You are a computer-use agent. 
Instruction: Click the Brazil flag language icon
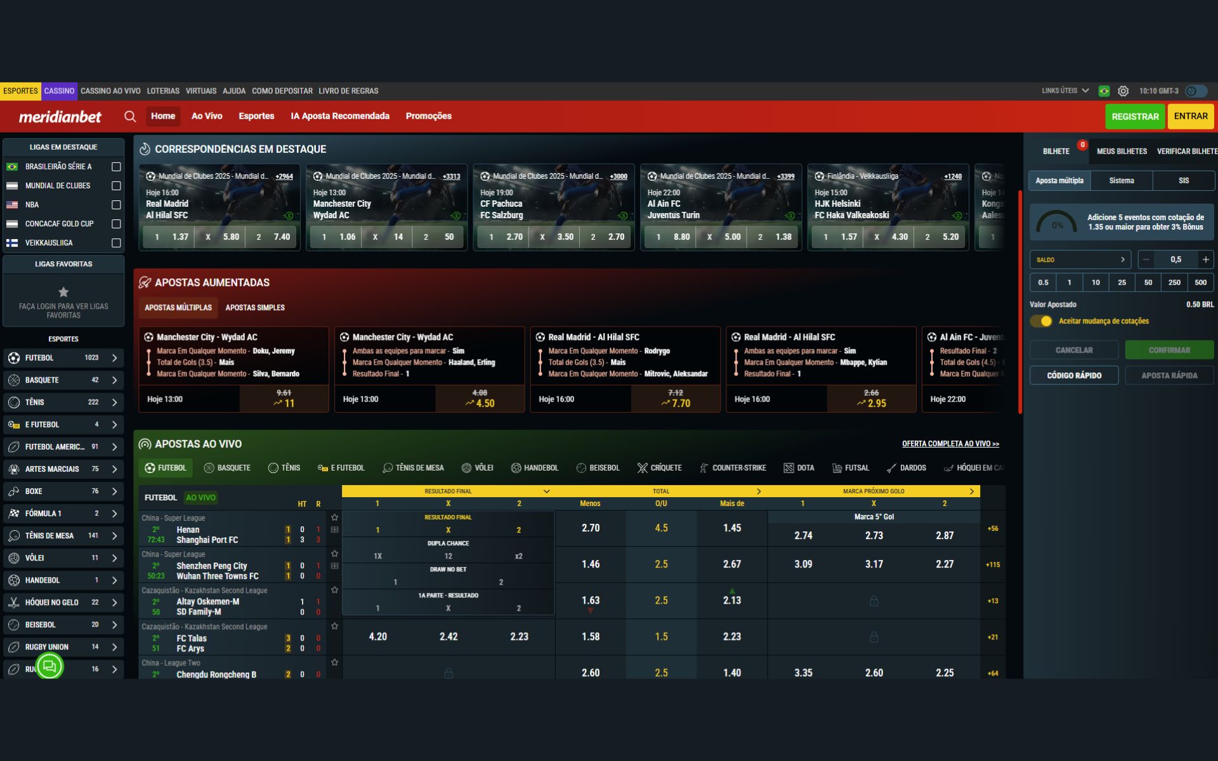coord(1104,91)
